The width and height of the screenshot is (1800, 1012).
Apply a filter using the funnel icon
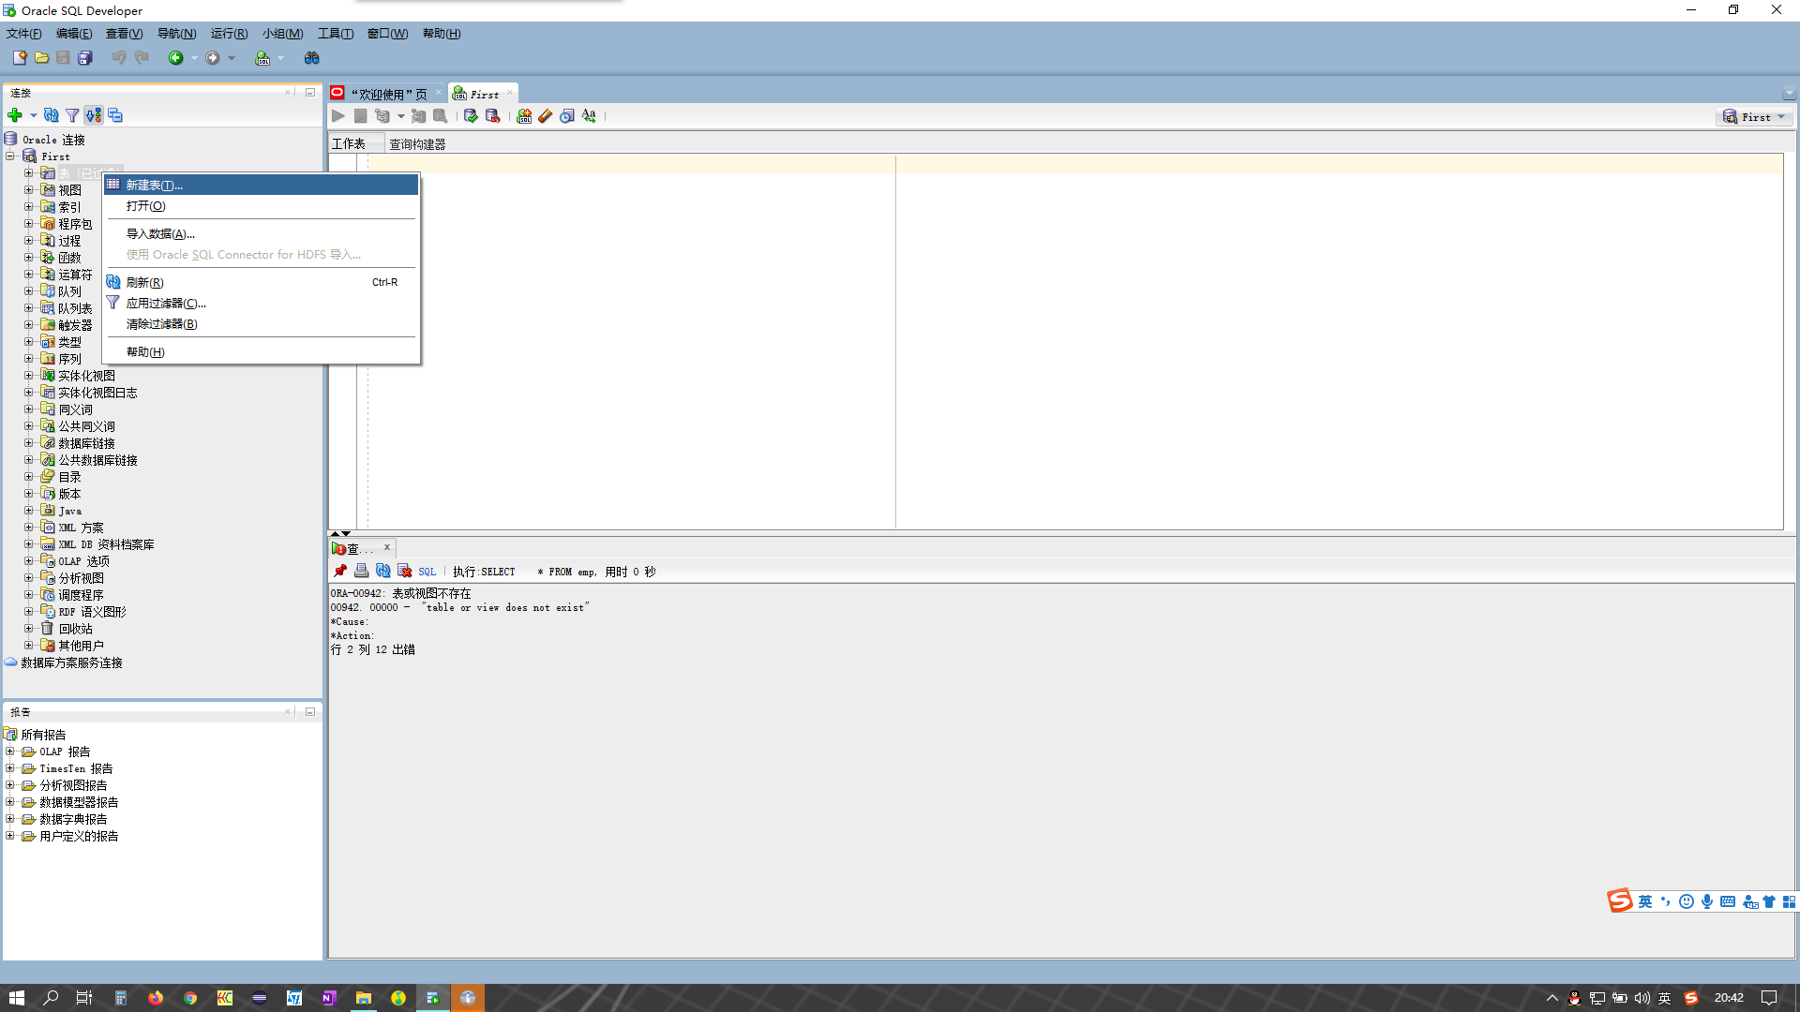(72, 115)
